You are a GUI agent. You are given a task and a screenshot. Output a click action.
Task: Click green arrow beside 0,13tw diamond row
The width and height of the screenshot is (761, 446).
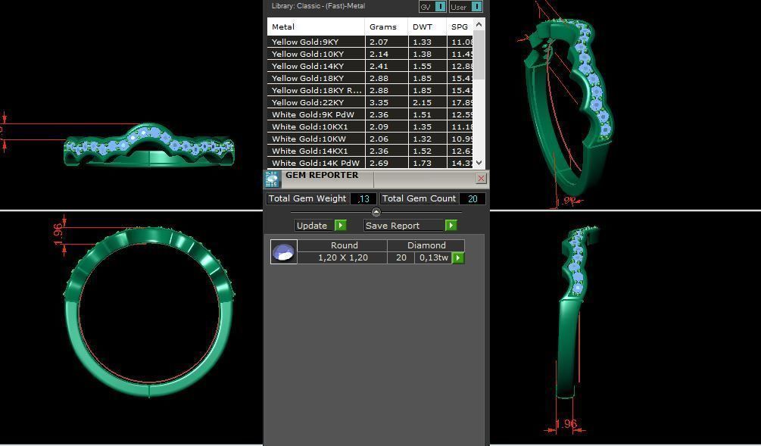(457, 257)
